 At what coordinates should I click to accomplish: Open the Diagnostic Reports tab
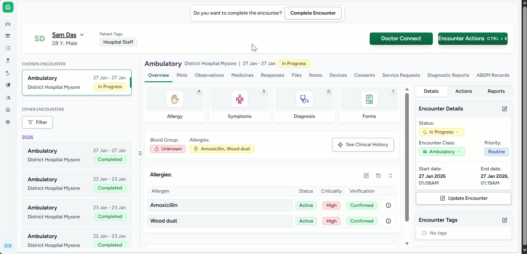point(448,75)
